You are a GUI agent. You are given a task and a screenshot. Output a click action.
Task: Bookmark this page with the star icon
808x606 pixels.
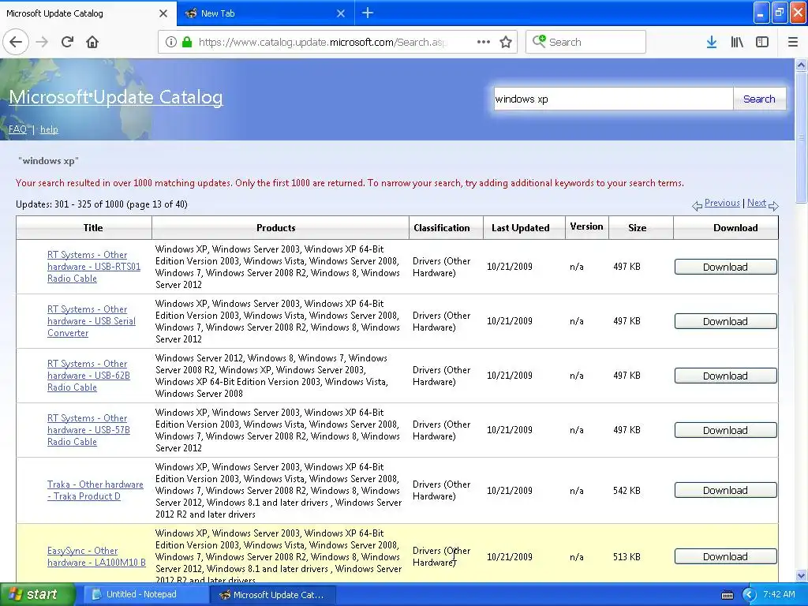click(506, 43)
